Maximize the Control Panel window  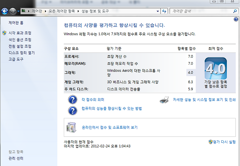[x=222, y=1]
